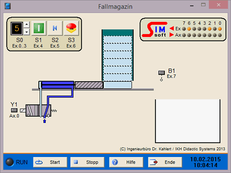Viewport: 231px width, 173px height.
Task: Decrease S0 counter with down arrow
Action: pos(26,31)
